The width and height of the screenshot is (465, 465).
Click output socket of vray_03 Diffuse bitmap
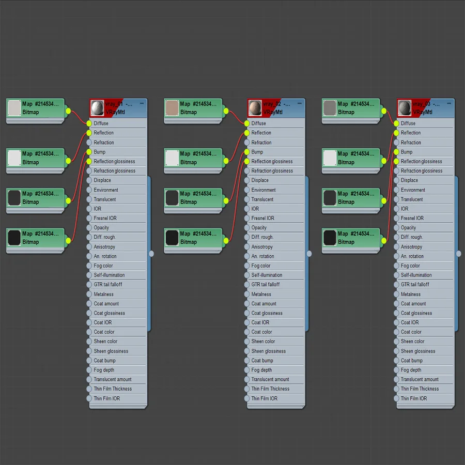(x=384, y=111)
